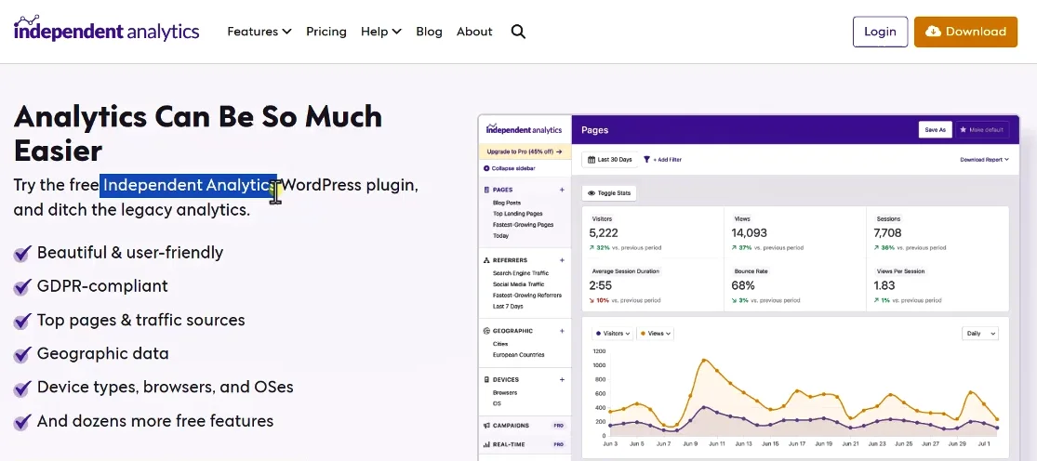Screen dimensions: 1037x461
Task: Click Bounce Rate 68% stat
Action: 795,284
